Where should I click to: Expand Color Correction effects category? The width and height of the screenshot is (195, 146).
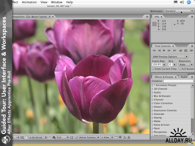(x=152, y=103)
